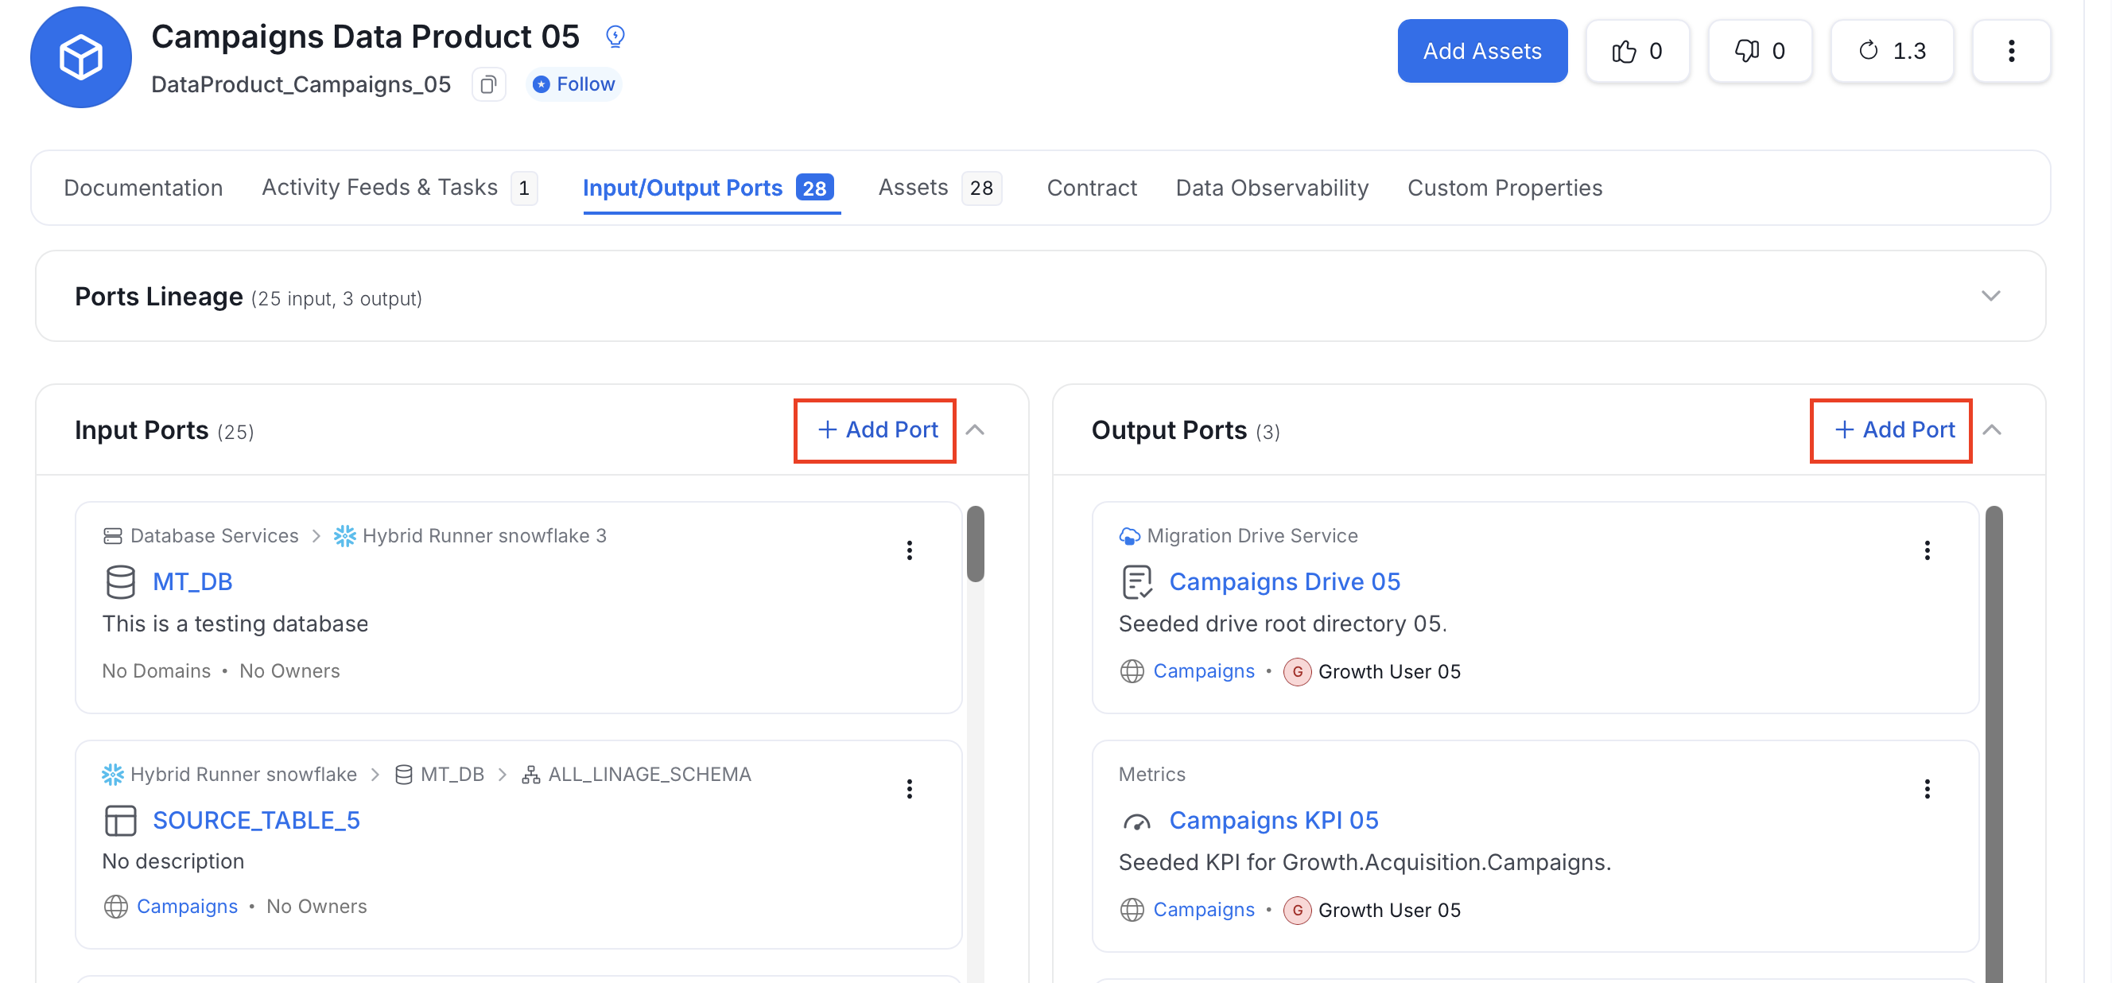The height and width of the screenshot is (983, 2112).
Task: Click Migration Drive Service breadcrumb
Action: 1252,535
